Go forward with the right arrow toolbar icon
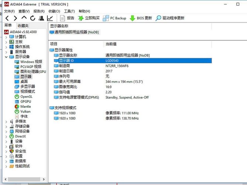This screenshot has width=247, height=185. (x=15, y=18)
